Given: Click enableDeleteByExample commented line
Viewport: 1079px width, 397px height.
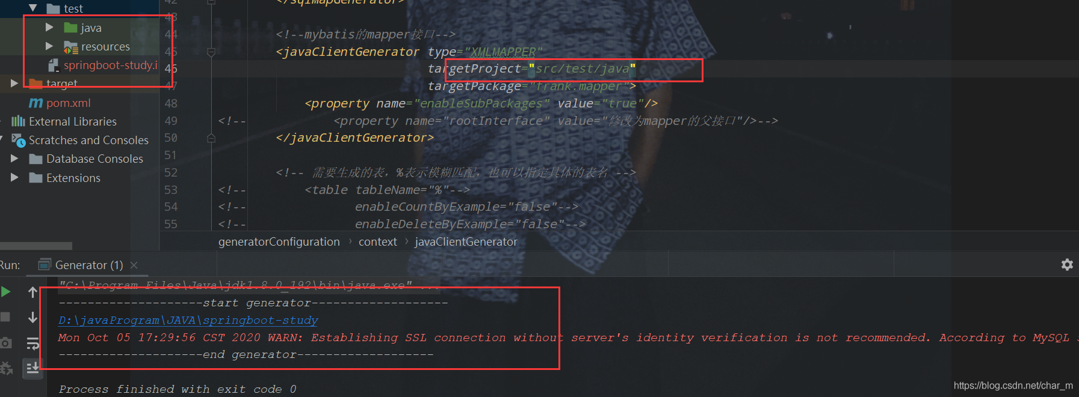Looking at the screenshot, I should click(x=470, y=224).
